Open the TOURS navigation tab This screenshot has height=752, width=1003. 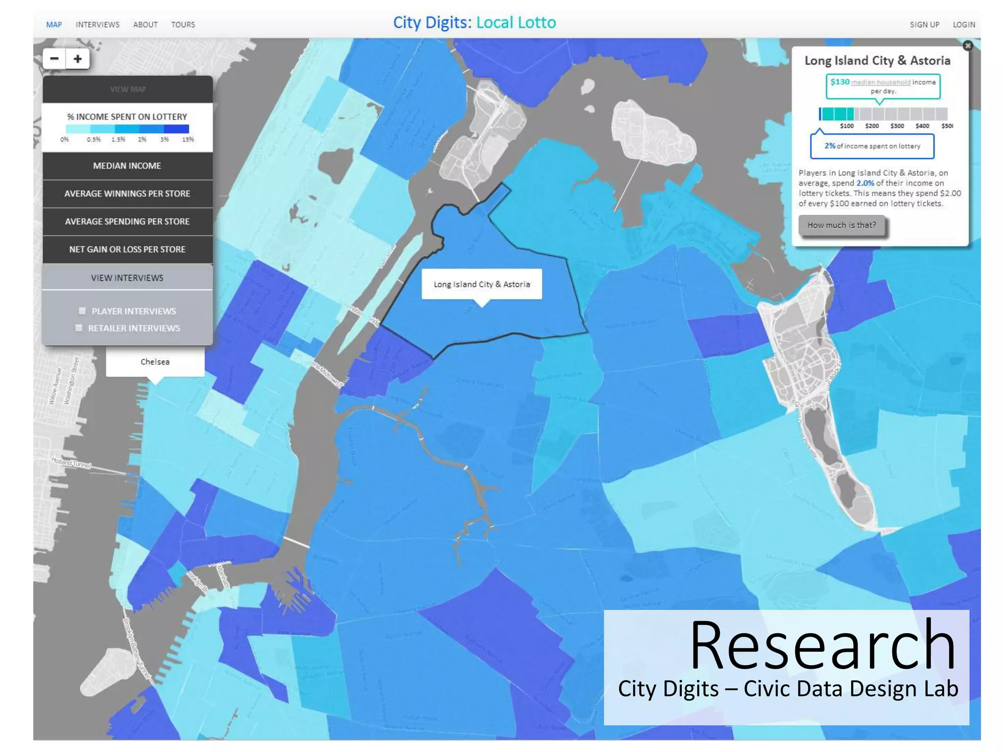coord(183,24)
